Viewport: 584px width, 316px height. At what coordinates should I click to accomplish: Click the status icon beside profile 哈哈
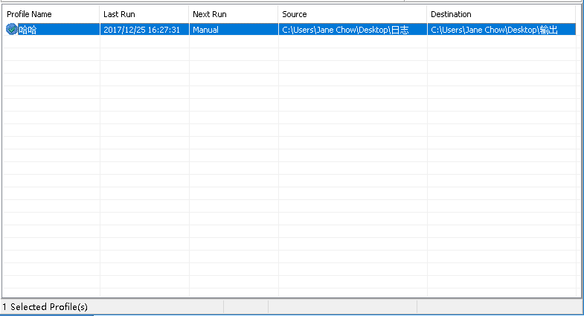11,30
